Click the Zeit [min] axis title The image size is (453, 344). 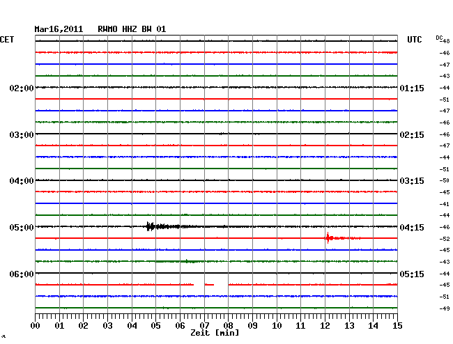(215, 333)
